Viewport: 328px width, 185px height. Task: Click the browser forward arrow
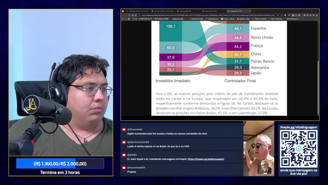[x=126, y=15]
